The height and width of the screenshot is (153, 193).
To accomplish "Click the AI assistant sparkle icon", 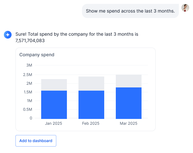I will (8, 35).
